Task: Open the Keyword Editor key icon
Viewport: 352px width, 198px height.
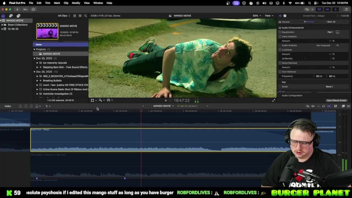Action: pyautogui.click(x=25, y=9)
